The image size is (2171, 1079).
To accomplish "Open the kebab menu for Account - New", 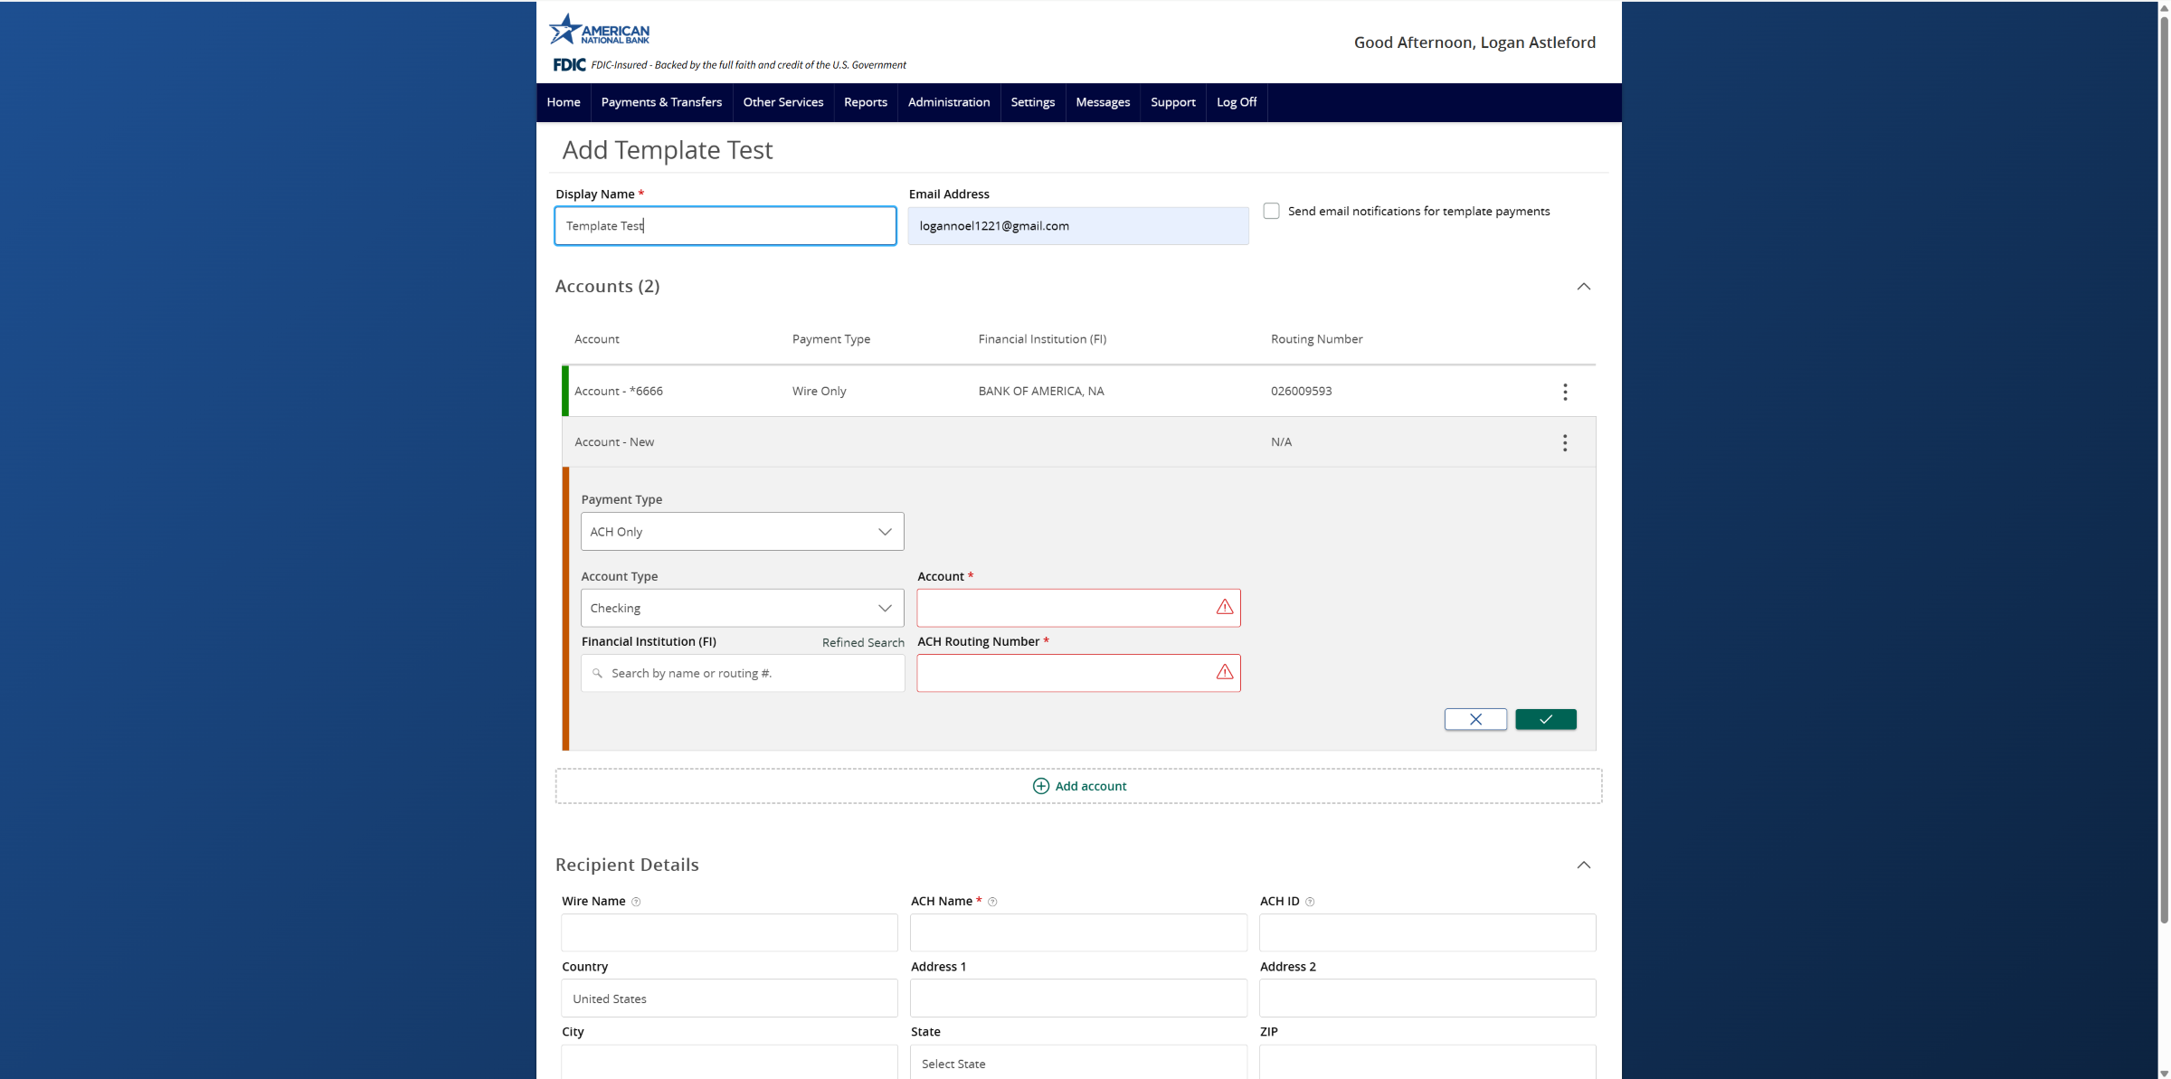I will (x=1565, y=442).
